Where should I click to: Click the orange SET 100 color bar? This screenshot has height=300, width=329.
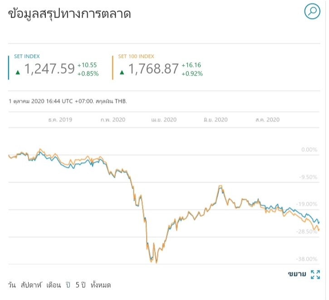coord(113,67)
